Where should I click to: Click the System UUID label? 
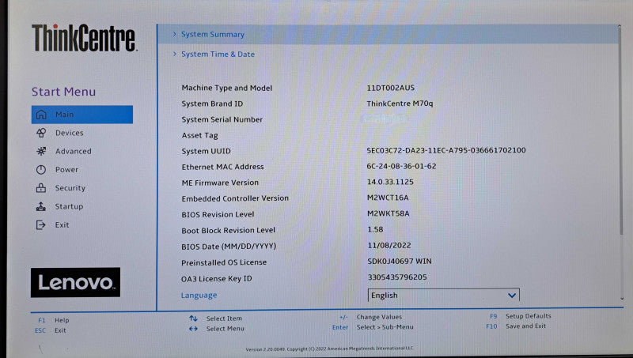pyautogui.click(x=207, y=151)
